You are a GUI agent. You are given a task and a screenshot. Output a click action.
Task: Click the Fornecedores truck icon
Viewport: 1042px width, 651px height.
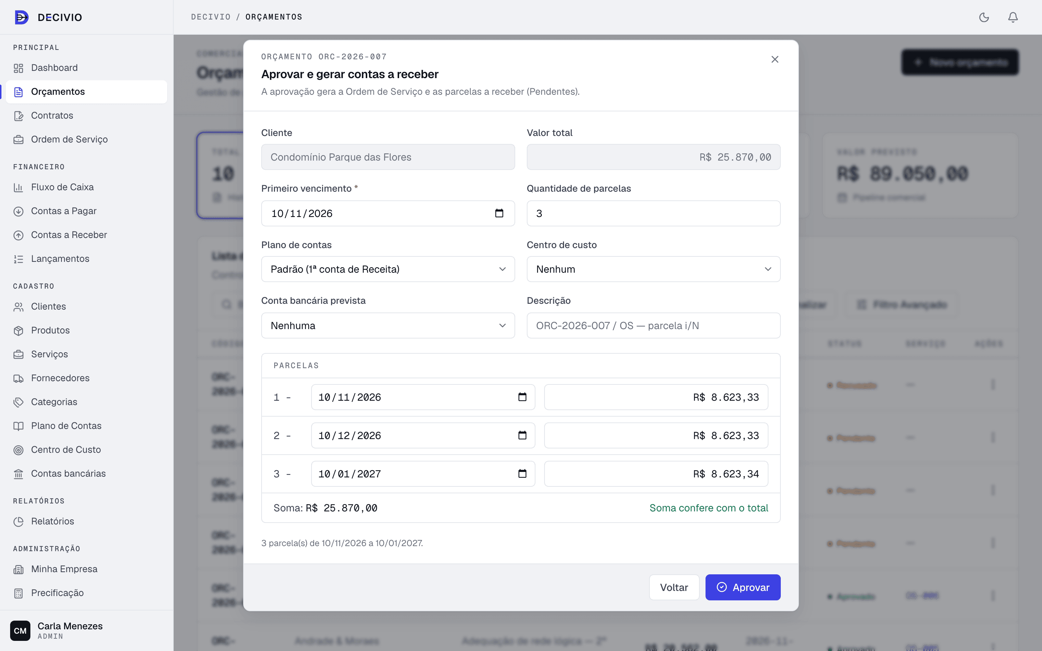18,378
